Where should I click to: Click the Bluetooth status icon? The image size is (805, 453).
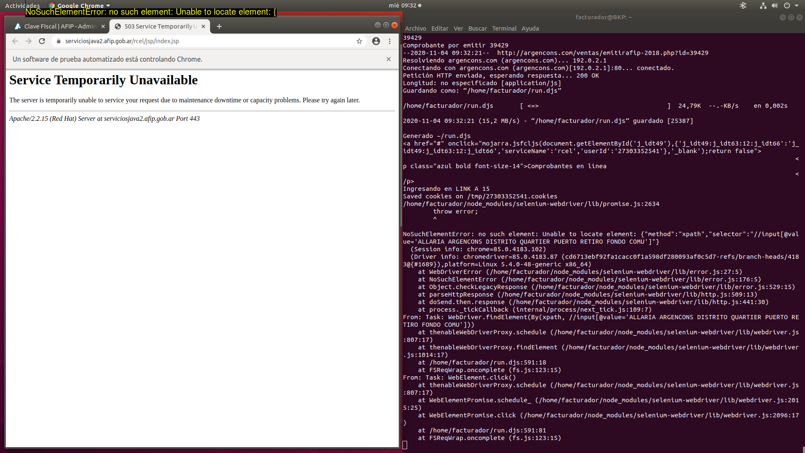743,5
